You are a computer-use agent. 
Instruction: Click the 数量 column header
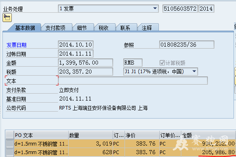pyautogui.click(x=91, y=135)
